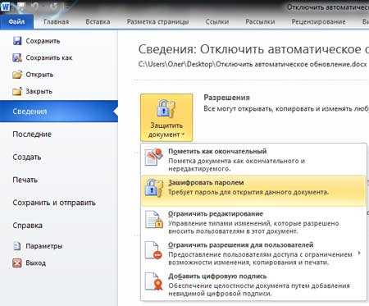Open the Файл tab
The height and width of the screenshot is (306, 369).
coord(16,22)
